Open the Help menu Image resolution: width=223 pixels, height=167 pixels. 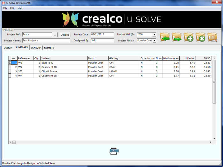click(x=20, y=8)
